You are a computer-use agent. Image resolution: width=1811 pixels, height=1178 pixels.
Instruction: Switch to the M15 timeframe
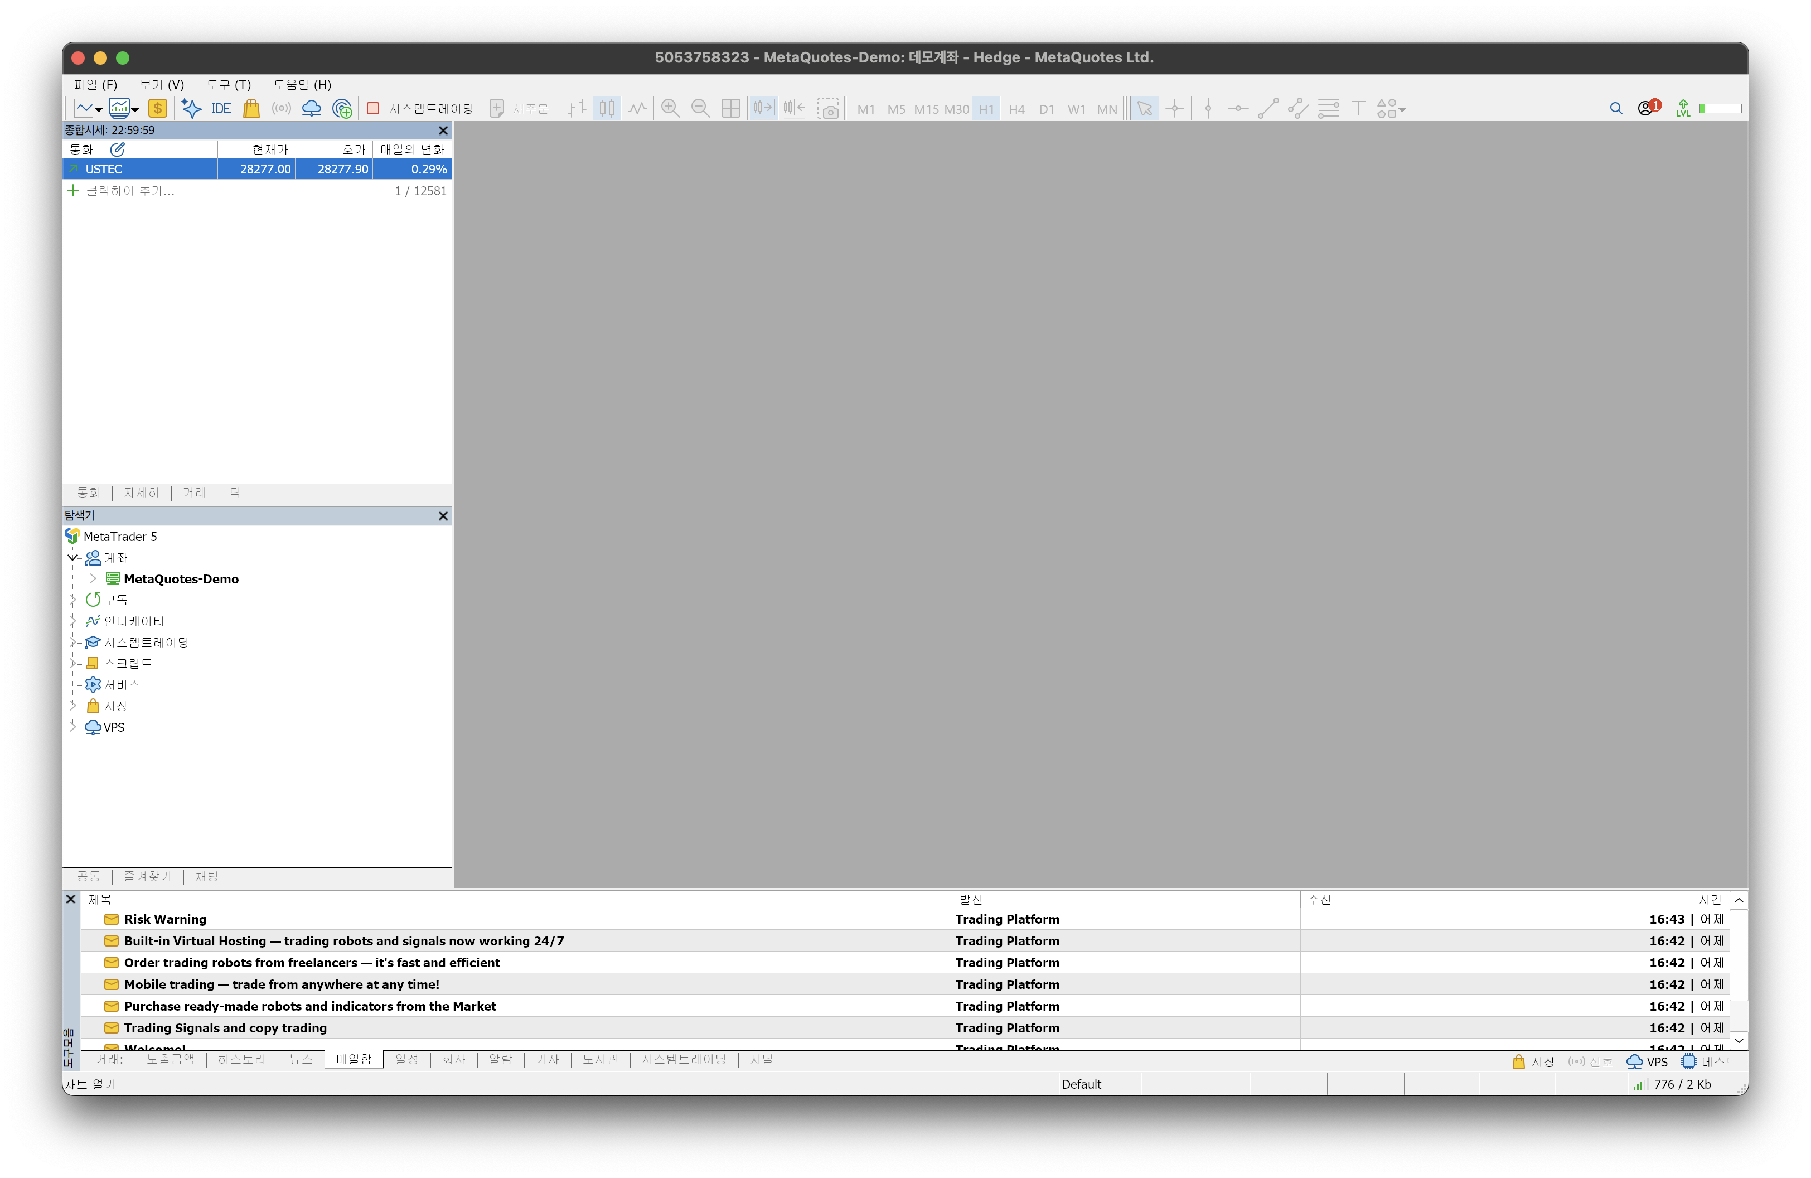(926, 109)
